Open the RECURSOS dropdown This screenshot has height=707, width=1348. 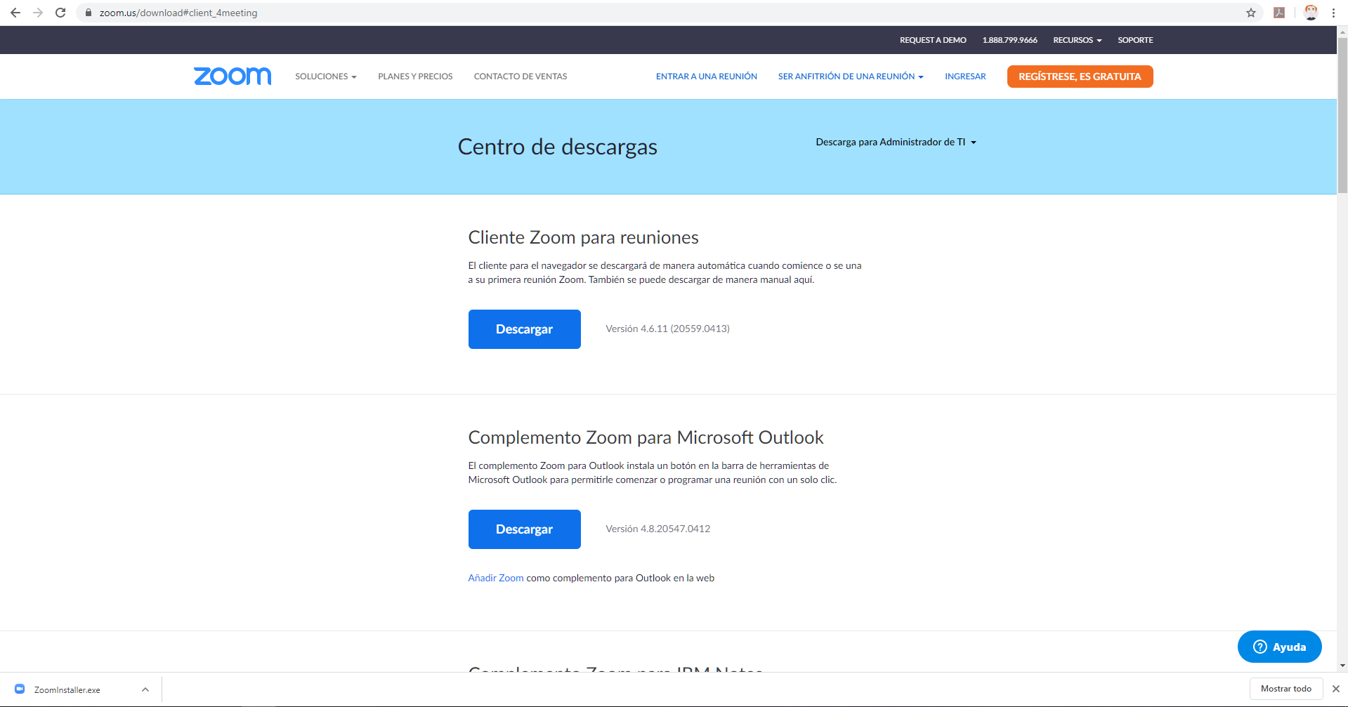tap(1077, 40)
